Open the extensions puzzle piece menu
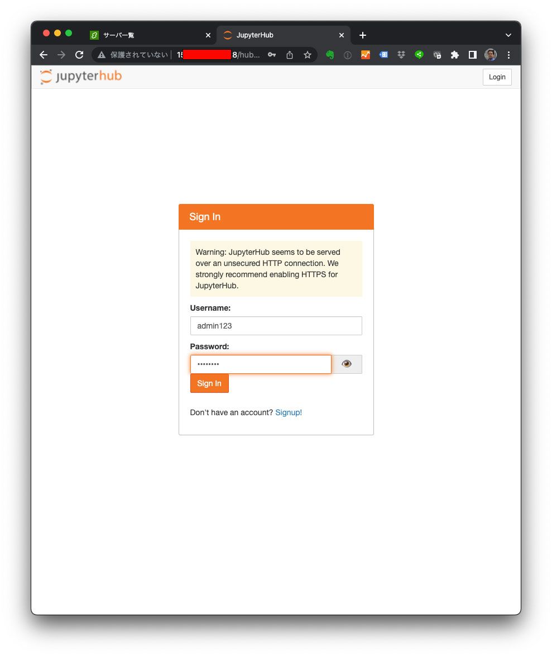Screen dimensions: 552x656 (455, 55)
